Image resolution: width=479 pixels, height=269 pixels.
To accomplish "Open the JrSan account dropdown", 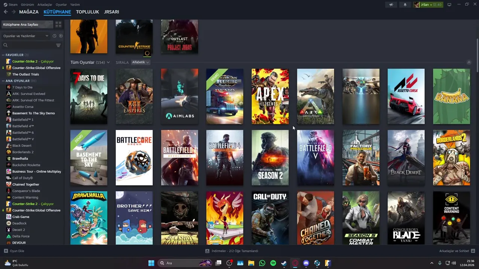I will pos(428,4).
